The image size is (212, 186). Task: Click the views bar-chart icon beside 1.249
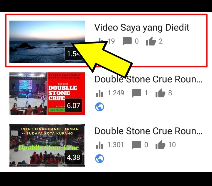tap(100, 93)
